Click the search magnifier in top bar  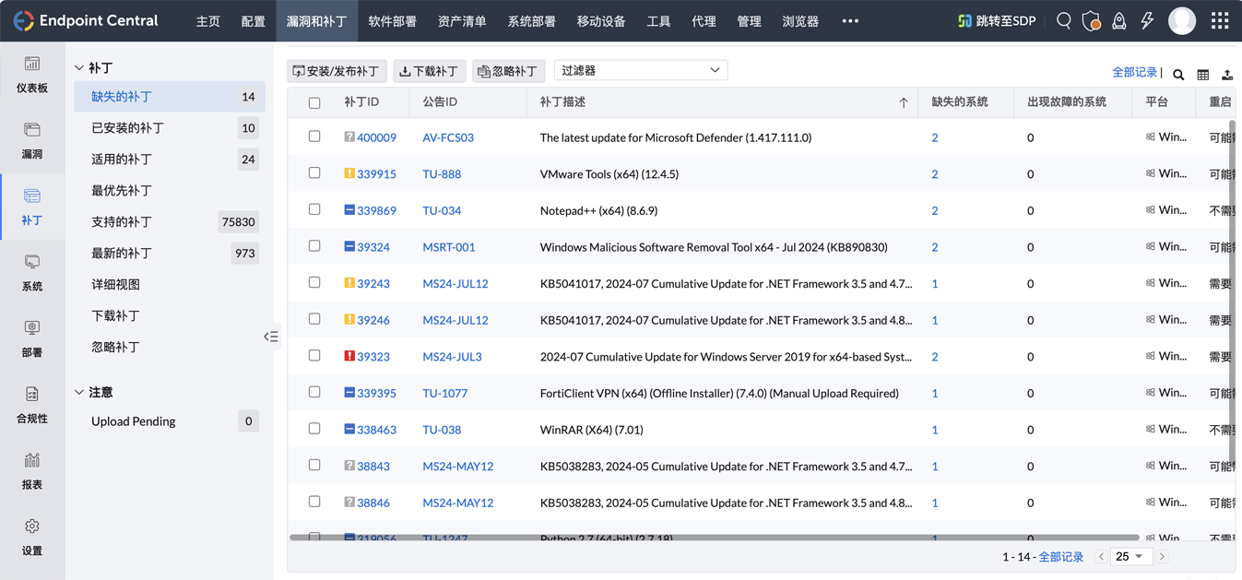click(x=1063, y=20)
